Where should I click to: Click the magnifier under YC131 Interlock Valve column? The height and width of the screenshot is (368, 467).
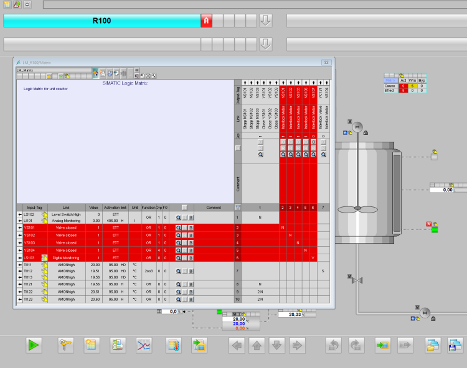point(323,155)
